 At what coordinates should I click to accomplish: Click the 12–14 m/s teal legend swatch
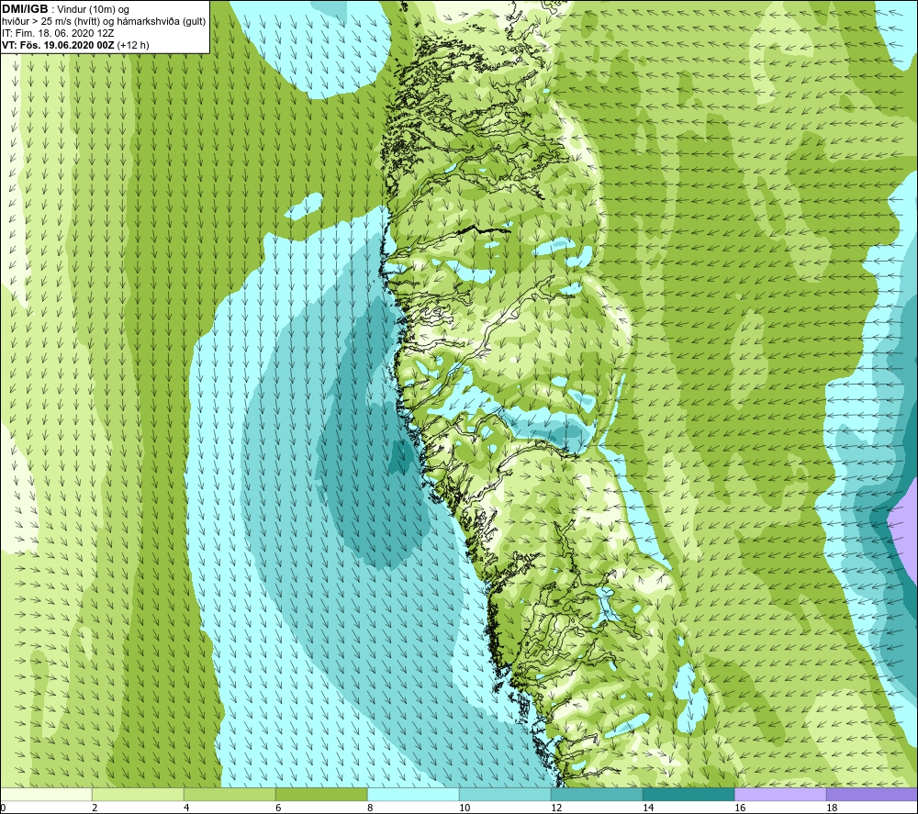[597, 794]
